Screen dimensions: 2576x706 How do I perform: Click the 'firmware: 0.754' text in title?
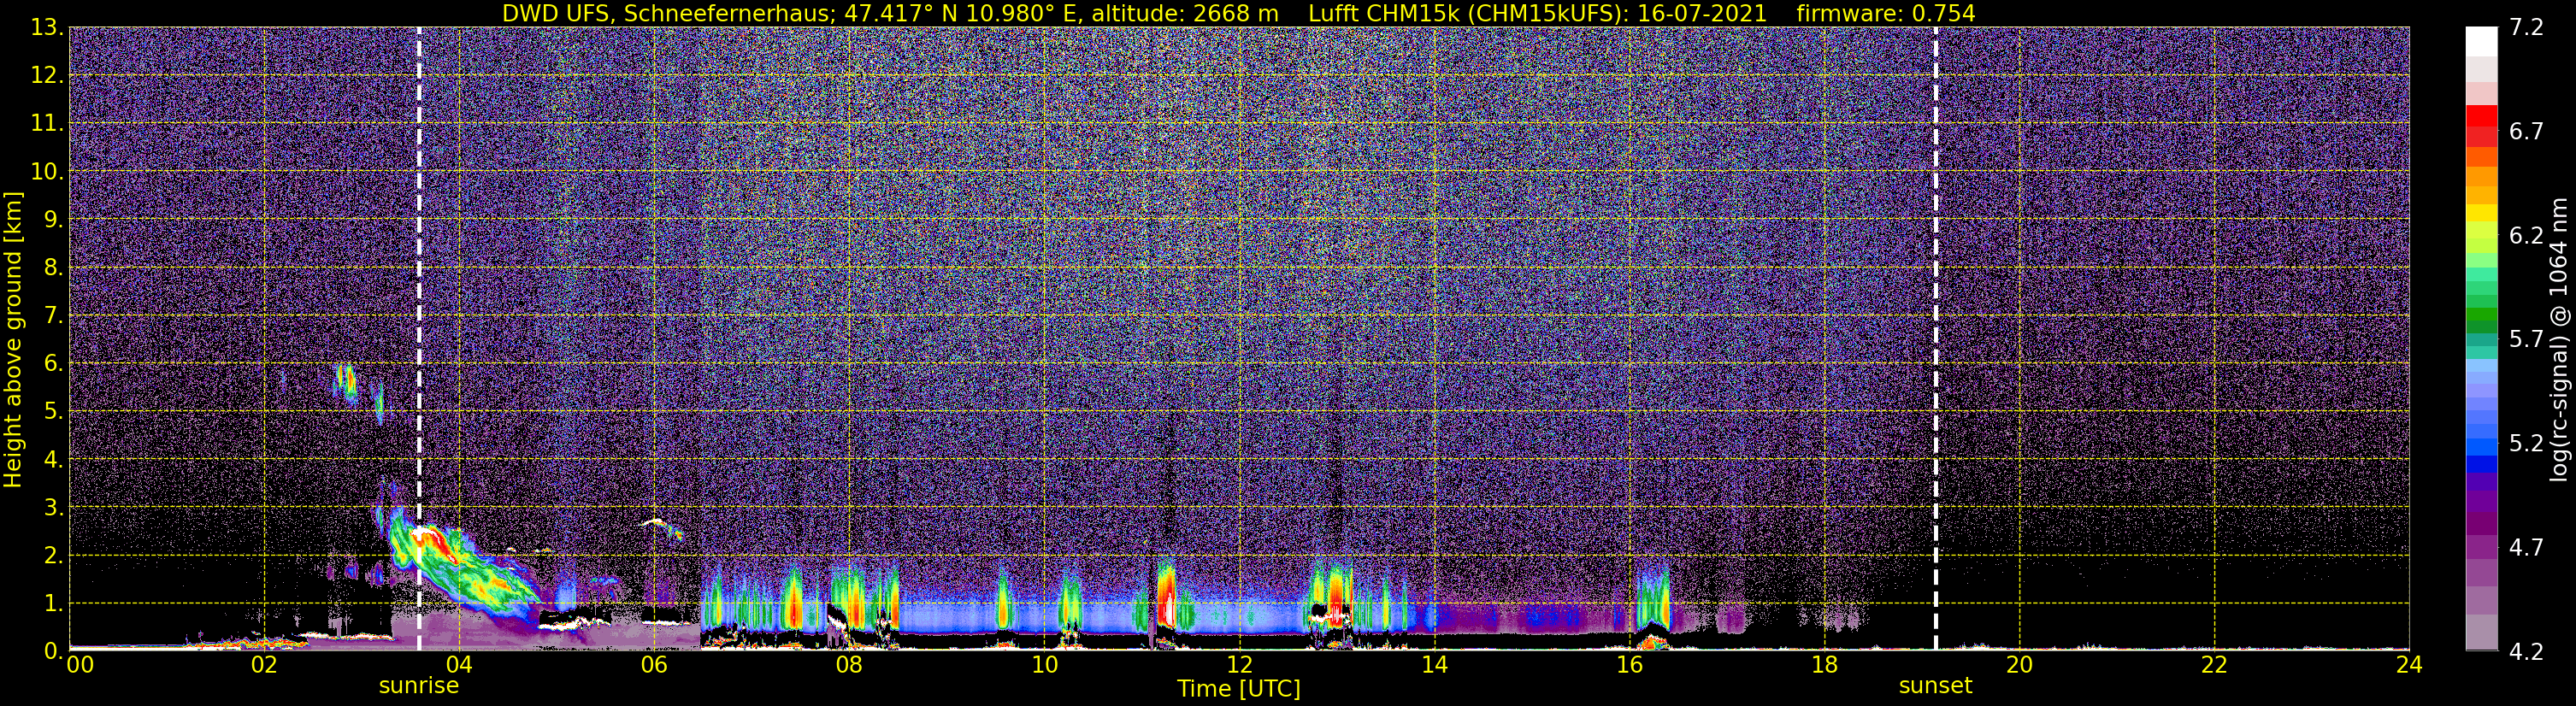point(1886,13)
